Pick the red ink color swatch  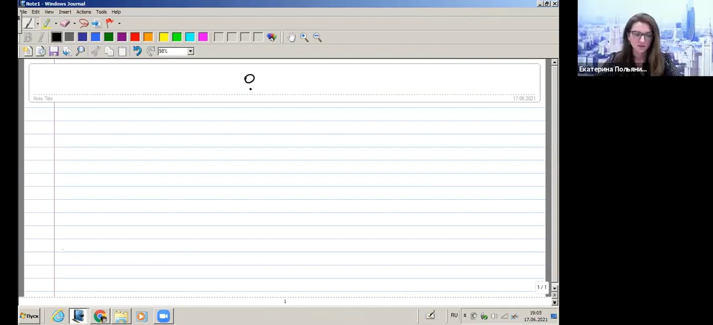[x=135, y=37]
